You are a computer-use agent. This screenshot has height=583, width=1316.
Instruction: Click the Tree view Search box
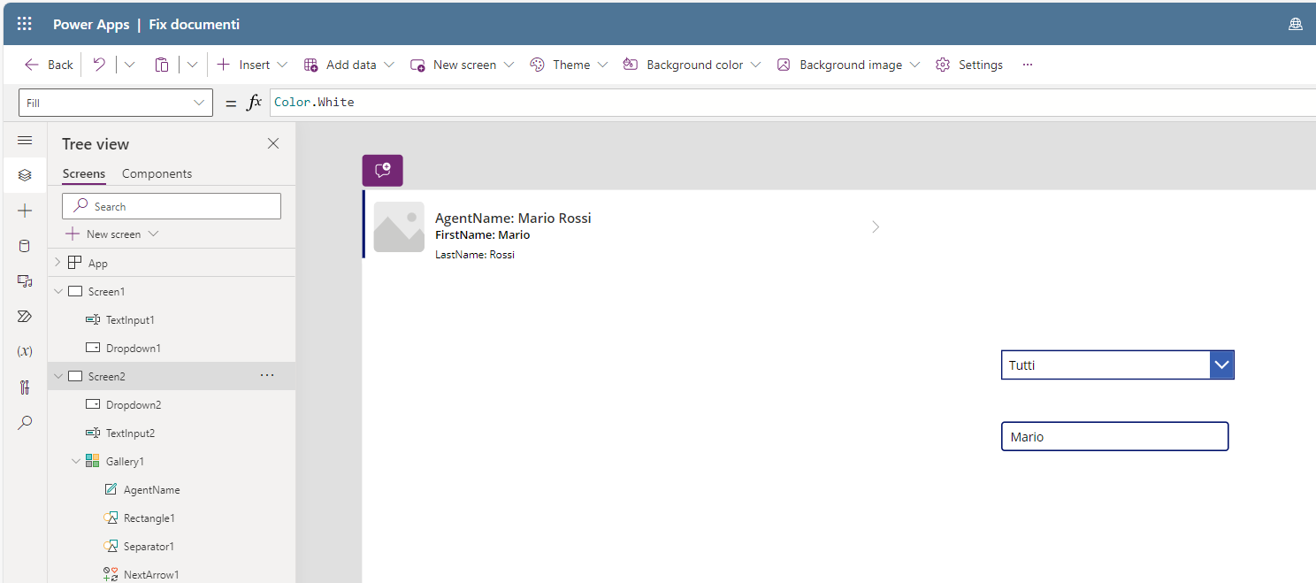[172, 206]
